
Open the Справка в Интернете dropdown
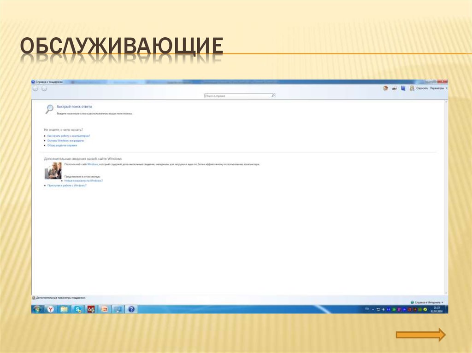pos(426,302)
